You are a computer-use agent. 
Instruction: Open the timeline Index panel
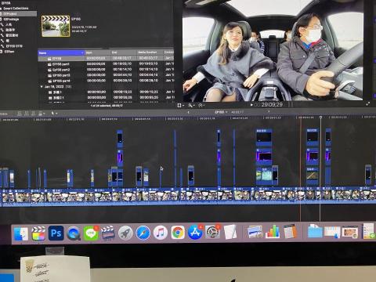4,114
